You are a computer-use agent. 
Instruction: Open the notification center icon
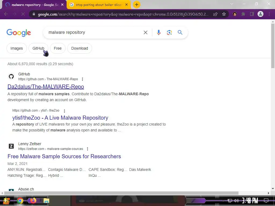pyautogui.click(x=266, y=201)
